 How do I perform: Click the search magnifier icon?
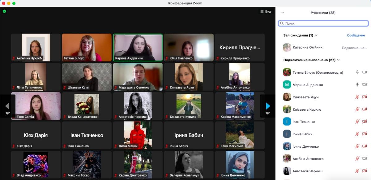282,23
